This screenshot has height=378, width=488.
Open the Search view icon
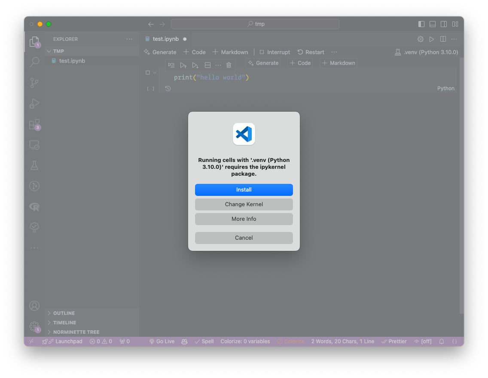[34, 62]
